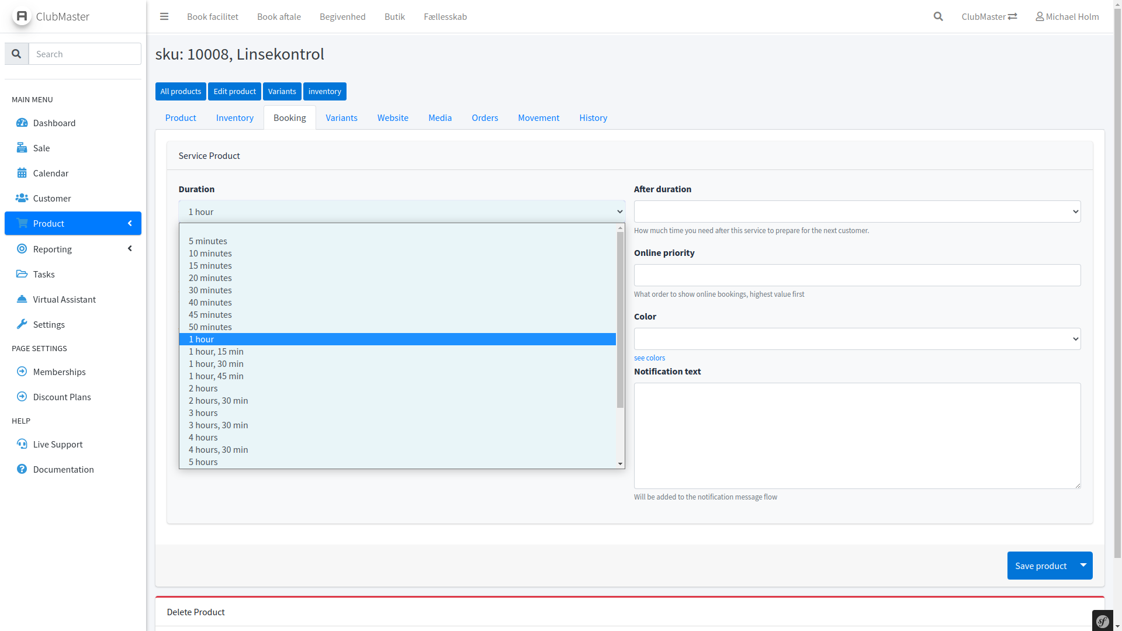Click the Live Support headset icon
The image size is (1122, 631).
[x=22, y=444]
